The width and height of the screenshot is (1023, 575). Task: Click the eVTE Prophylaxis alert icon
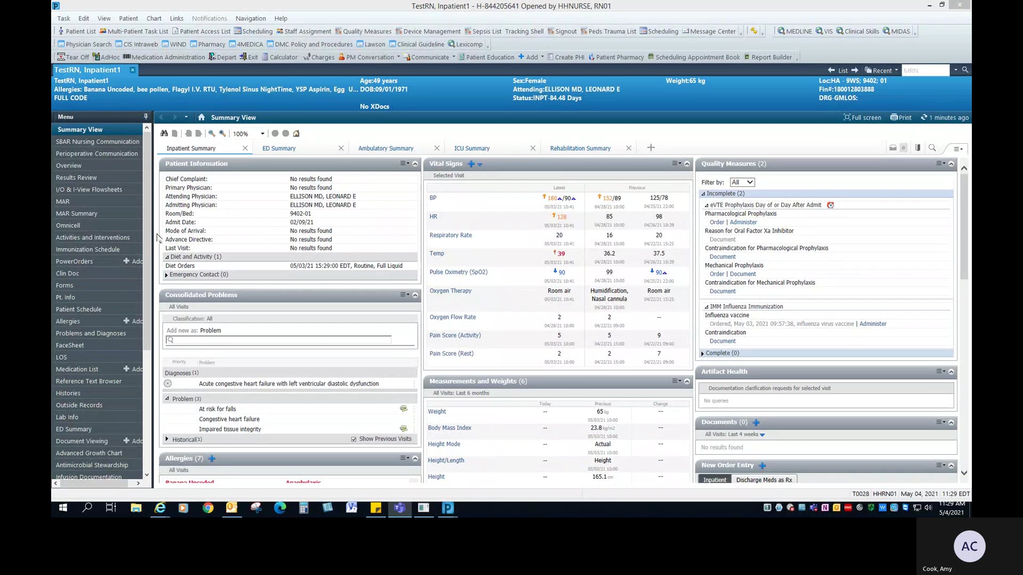830,205
